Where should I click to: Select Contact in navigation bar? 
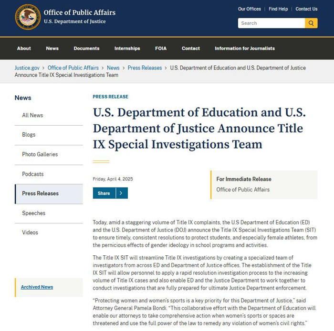coord(191,48)
